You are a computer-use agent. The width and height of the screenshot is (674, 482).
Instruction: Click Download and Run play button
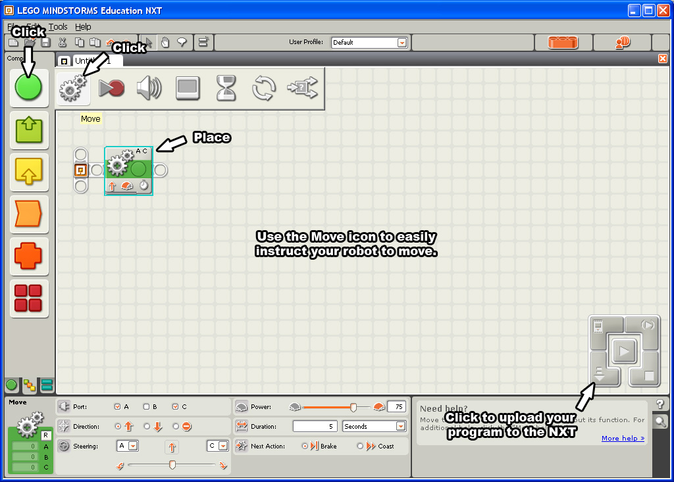624,351
